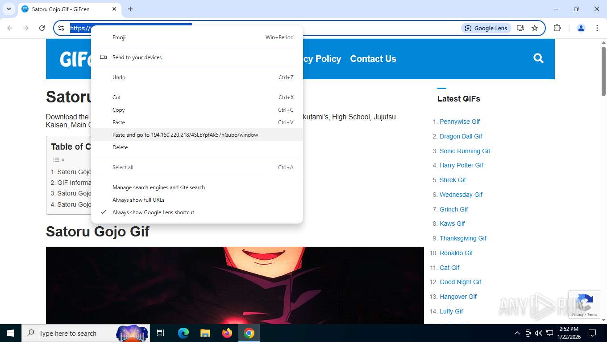Open Task View on the taskbar
The image size is (607, 342).
click(x=161, y=333)
